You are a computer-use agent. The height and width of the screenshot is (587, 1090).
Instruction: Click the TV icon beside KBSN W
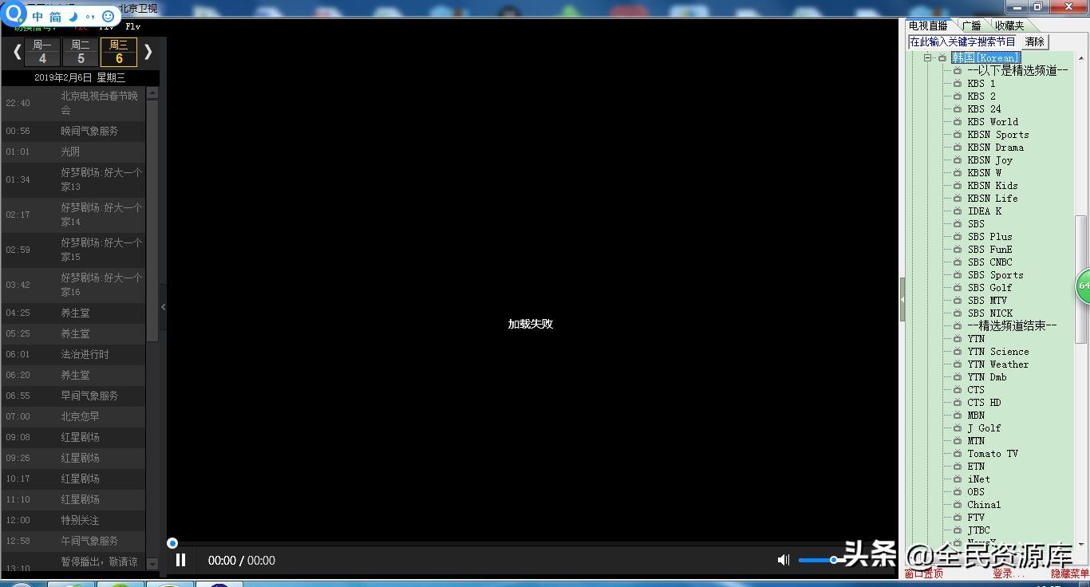(x=958, y=173)
